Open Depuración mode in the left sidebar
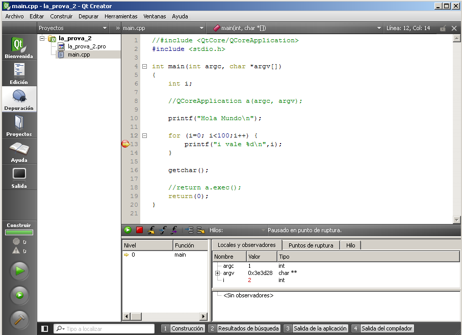The height and width of the screenshot is (335, 462). [19, 99]
